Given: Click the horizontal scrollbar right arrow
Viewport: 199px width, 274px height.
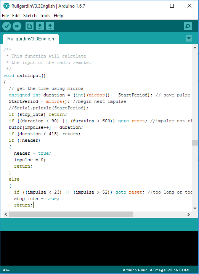Looking at the screenshot, I should (x=188, y=214).
